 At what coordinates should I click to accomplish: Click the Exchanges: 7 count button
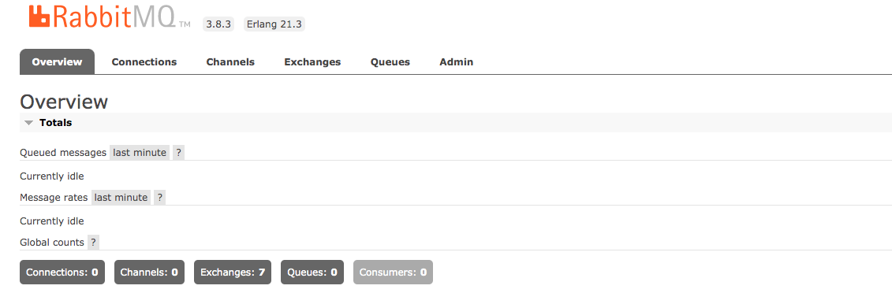coord(233,272)
